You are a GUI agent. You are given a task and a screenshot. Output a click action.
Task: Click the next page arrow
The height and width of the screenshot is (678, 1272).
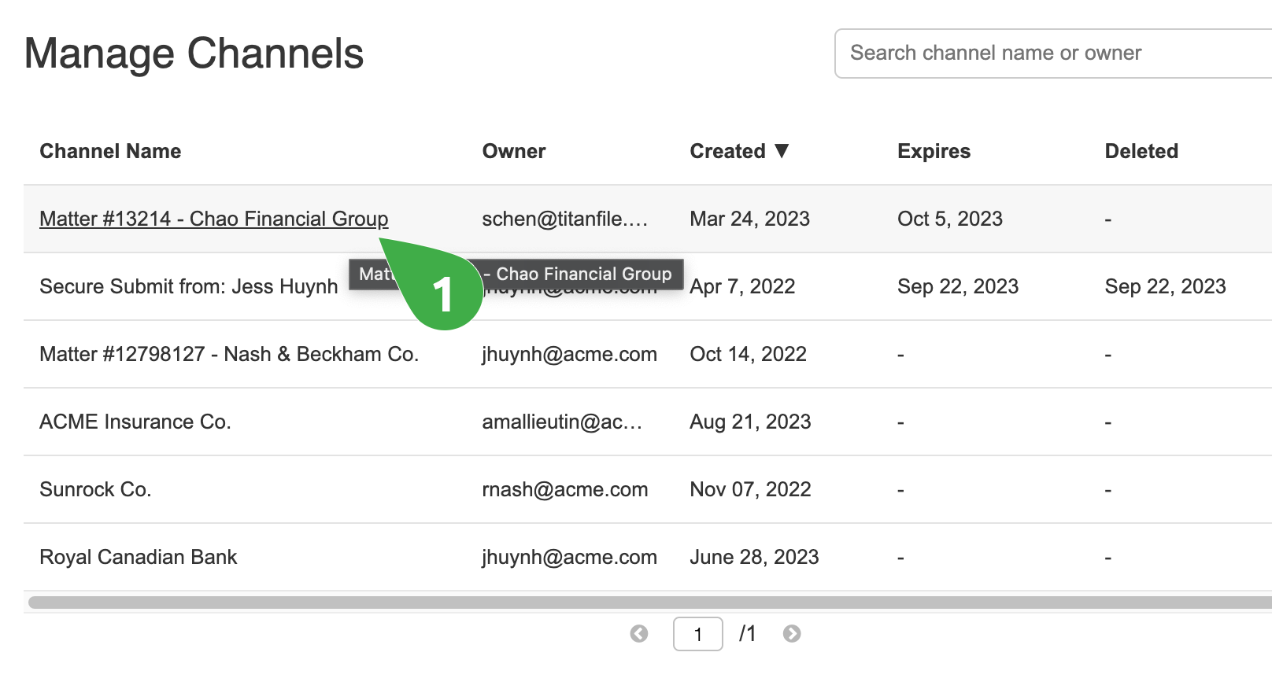coord(792,633)
